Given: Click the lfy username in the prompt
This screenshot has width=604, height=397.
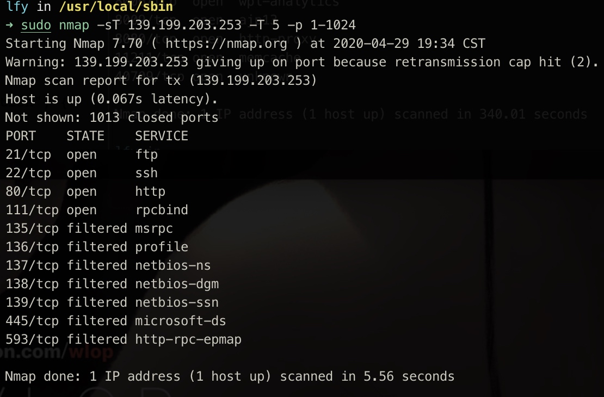Looking at the screenshot, I should (17, 7).
